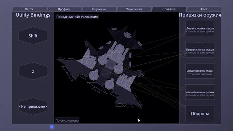
Task: Select the Средняя кнопка мыши binding
Action: tap(200, 71)
